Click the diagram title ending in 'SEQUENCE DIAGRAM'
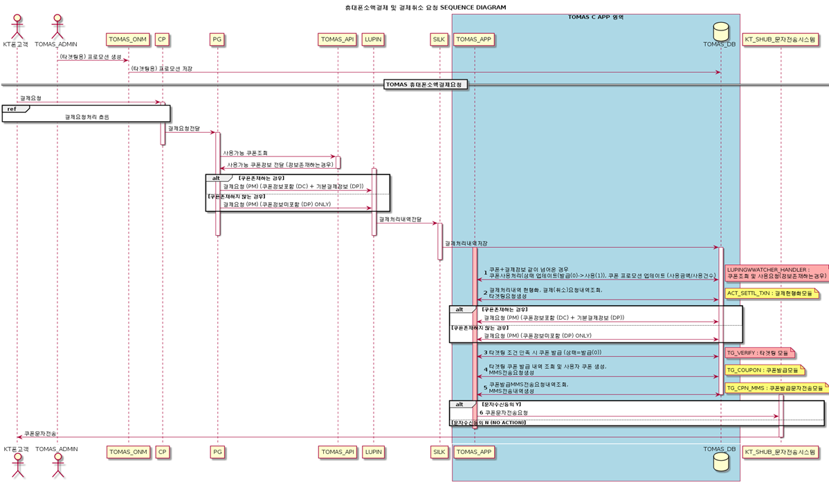 pos(426,8)
